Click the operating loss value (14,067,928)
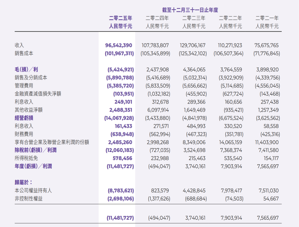Image resolution: width=299 pixels, height=227 pixels. coord(119,118)
